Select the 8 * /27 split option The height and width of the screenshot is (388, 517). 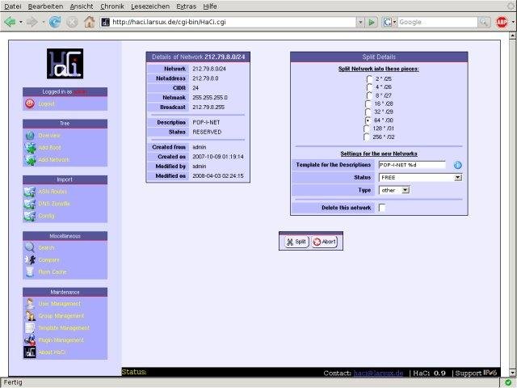tap(369, 95)
